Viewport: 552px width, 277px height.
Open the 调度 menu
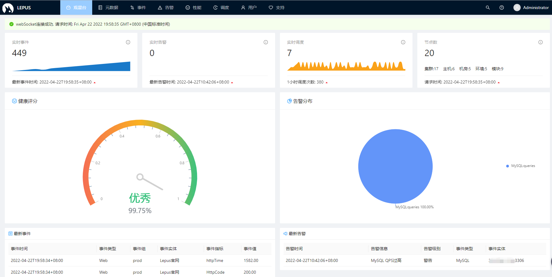pyautogui.click(x=221, y=8)
